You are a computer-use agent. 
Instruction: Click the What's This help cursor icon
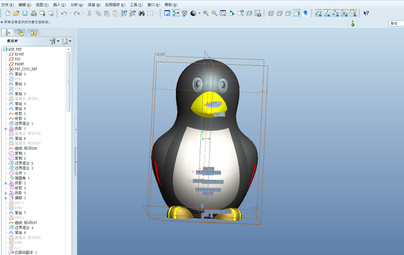point(366,13)
